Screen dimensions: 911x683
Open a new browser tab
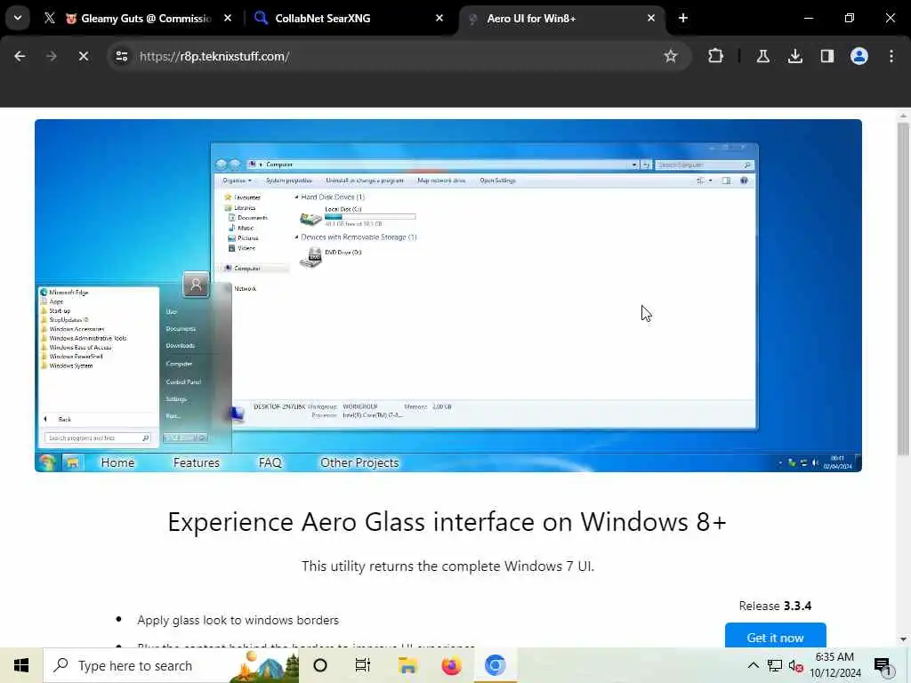click(683, 19)
